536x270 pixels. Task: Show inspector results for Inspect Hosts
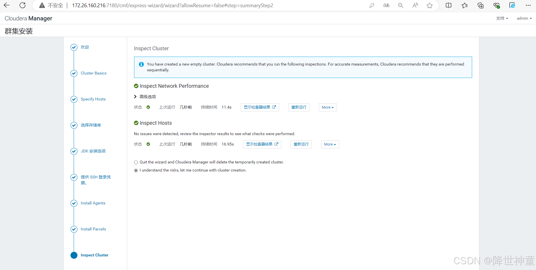point(262,144)
